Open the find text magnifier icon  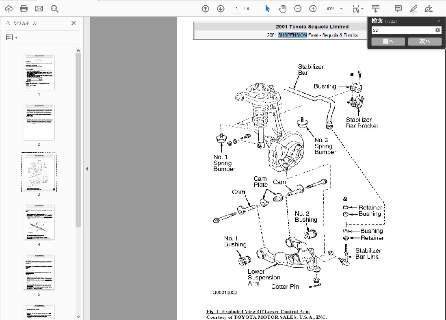tap(54, 9)
